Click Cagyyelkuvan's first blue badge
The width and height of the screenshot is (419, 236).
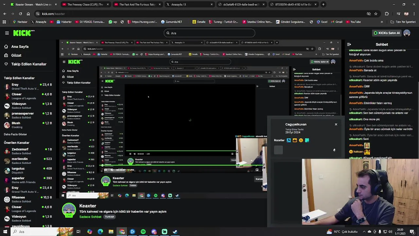coord(289,140)
